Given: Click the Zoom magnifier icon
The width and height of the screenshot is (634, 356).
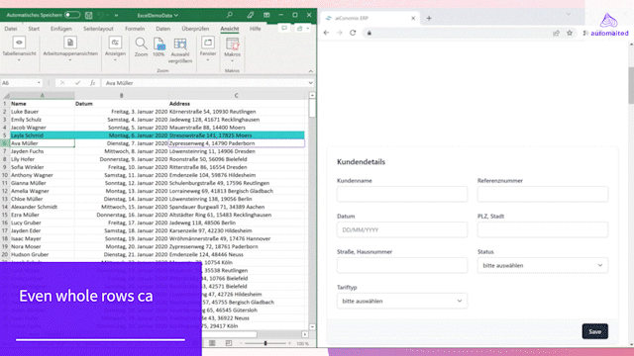Looking at the screenshot, I should 141,44.
